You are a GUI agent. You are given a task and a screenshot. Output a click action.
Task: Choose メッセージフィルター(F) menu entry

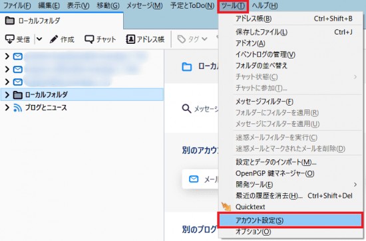pos(291,102)
